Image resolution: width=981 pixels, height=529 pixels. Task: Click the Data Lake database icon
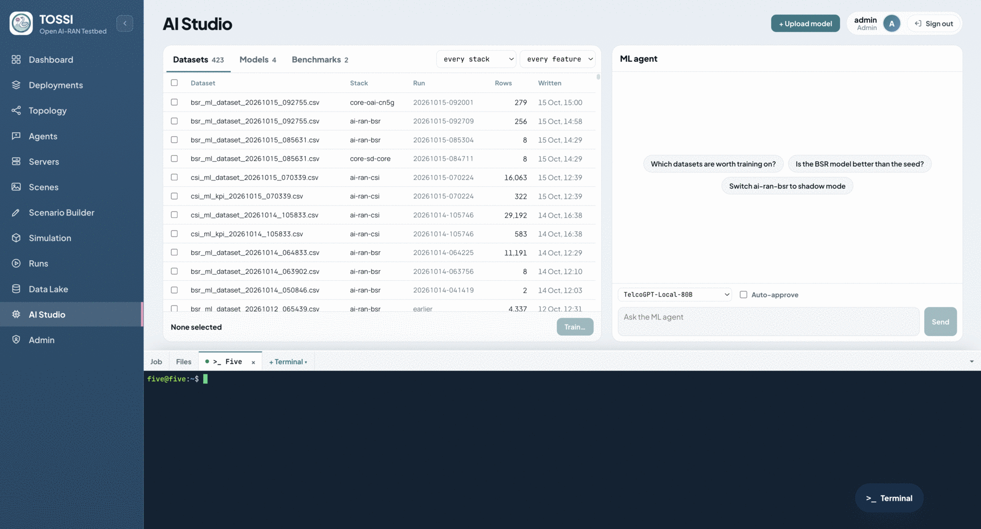click(16, 289)
